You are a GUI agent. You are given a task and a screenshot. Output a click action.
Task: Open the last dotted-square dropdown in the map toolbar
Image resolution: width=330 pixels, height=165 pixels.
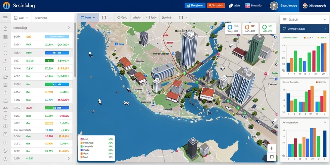(x=183, y=18)
